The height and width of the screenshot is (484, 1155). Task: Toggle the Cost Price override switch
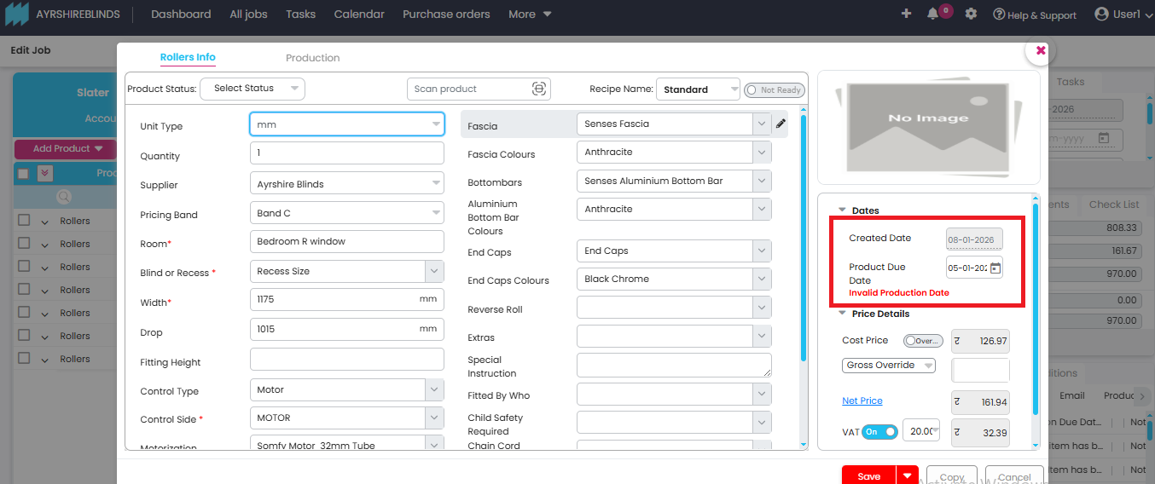(922, 341)
